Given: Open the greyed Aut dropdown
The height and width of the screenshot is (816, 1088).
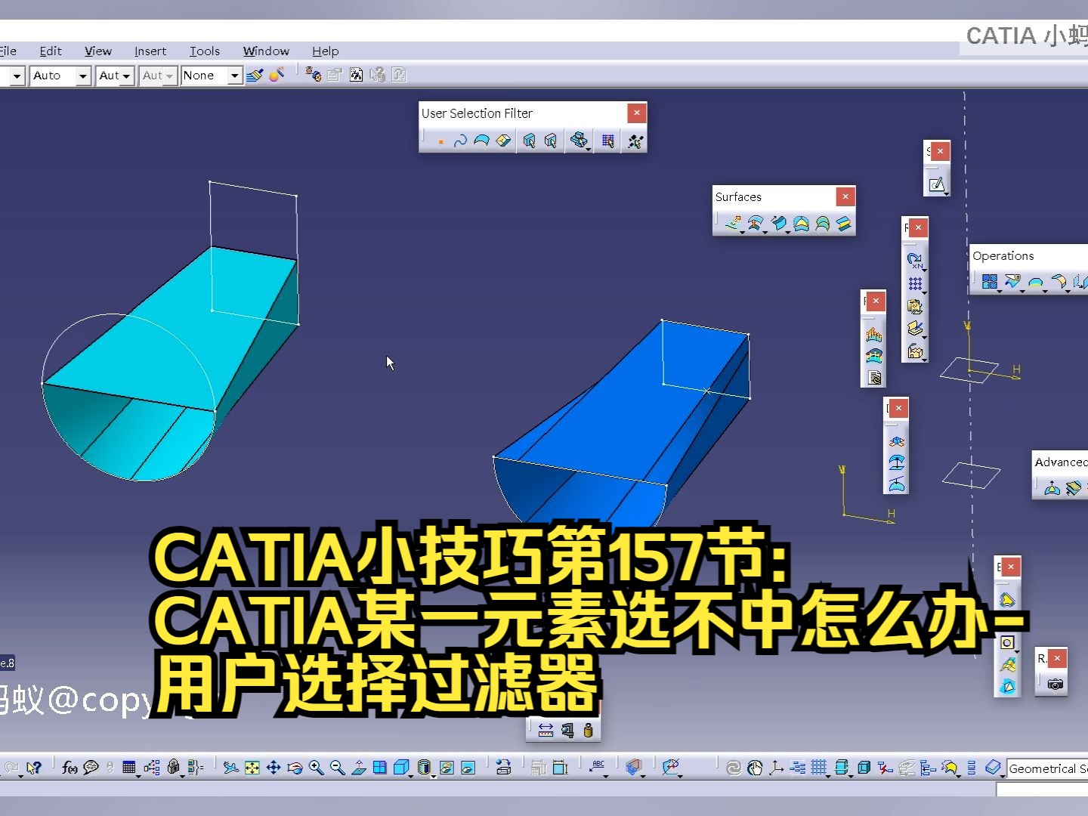Looking at the screenshot, I should click(159, 76).
